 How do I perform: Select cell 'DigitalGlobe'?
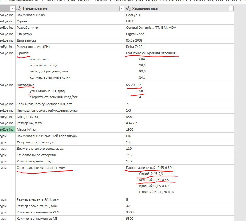[179, 34]
